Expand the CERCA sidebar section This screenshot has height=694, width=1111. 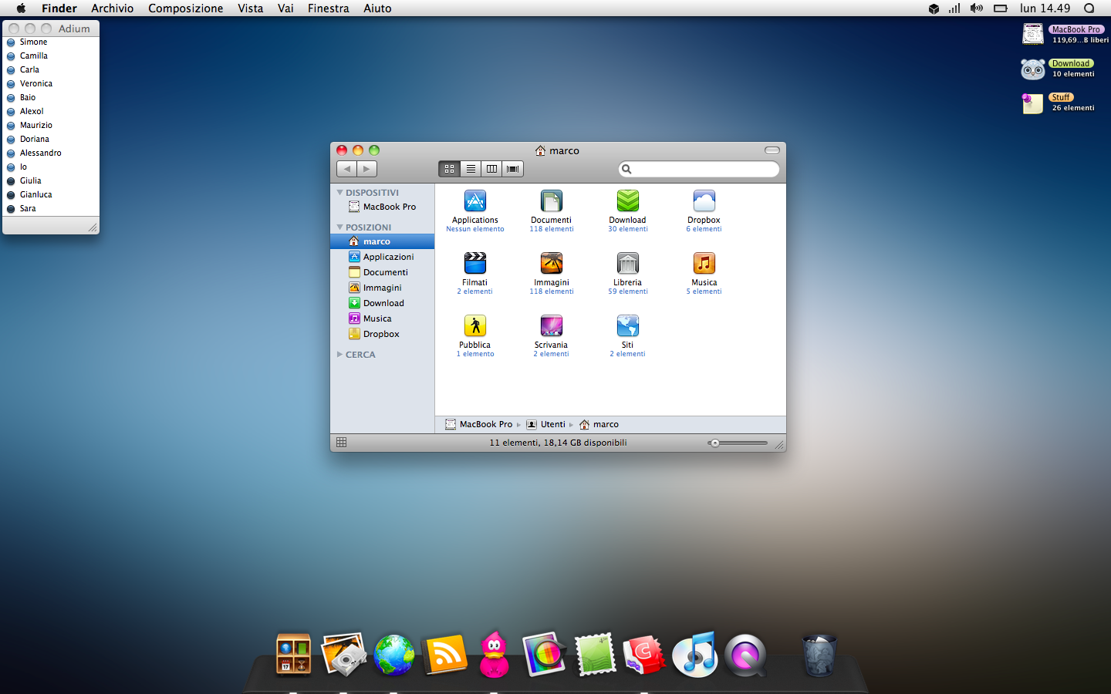click(x=339, y=355)
